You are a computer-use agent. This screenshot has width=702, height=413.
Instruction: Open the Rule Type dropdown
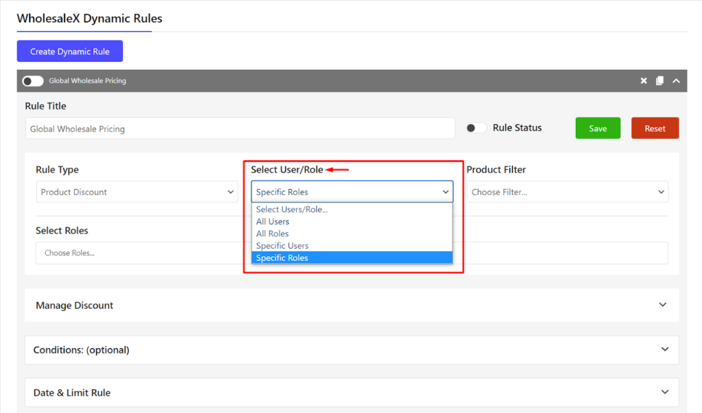click(x=137, y=192)
